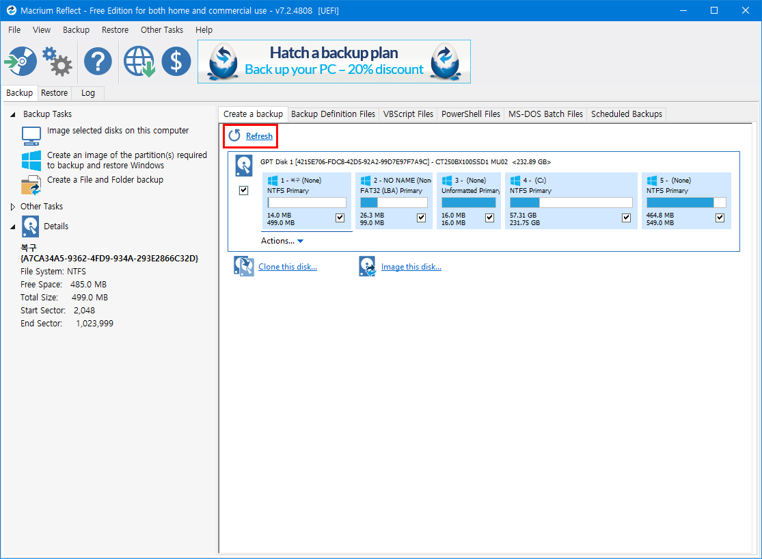Image resolution: width=762 pixels, height=559 pixels.
Task: Open settings via the gears toolbar icon
Action: point(57,62)
